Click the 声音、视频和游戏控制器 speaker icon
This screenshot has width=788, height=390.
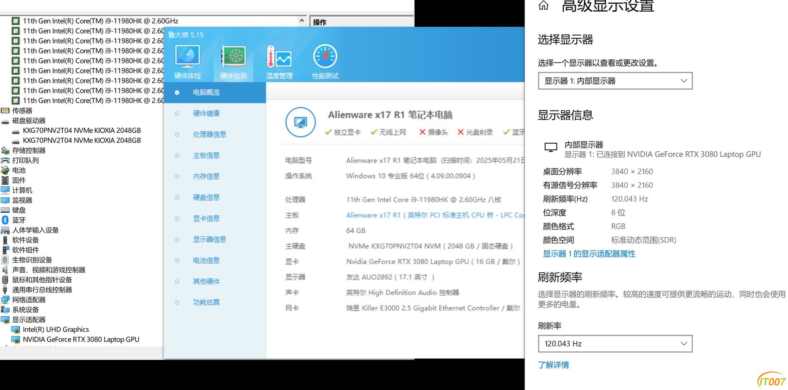pos(5,270)
